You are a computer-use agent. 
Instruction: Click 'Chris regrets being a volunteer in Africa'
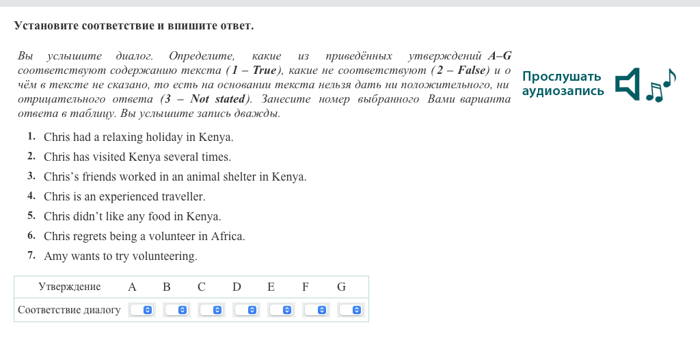tap(144, 236)
